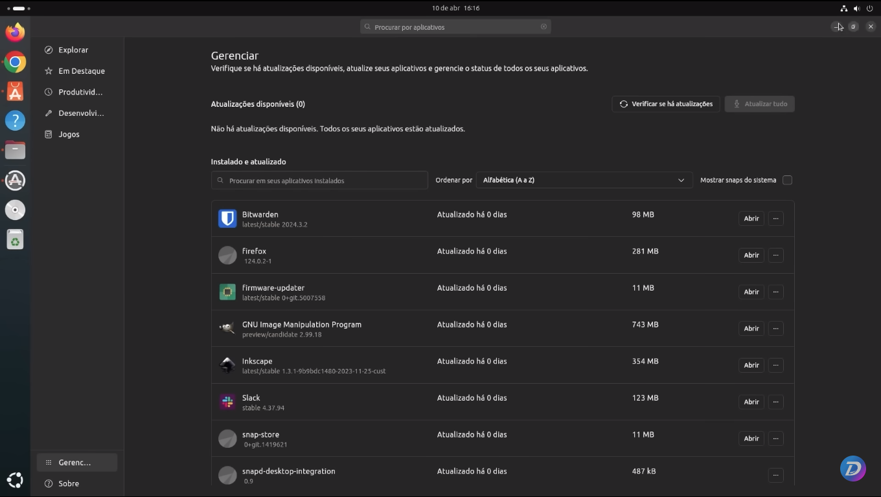Select the Jogos gamepad icon
The image size is (881, 497).
click(47, 134)
